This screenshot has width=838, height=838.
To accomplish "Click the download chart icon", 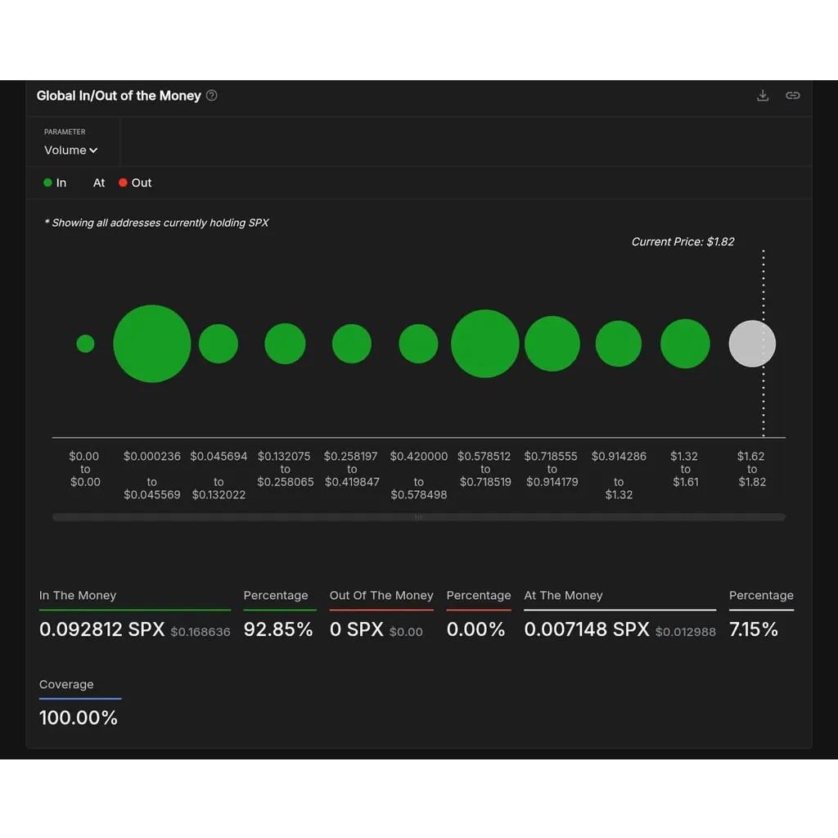I will pos(763,96).
